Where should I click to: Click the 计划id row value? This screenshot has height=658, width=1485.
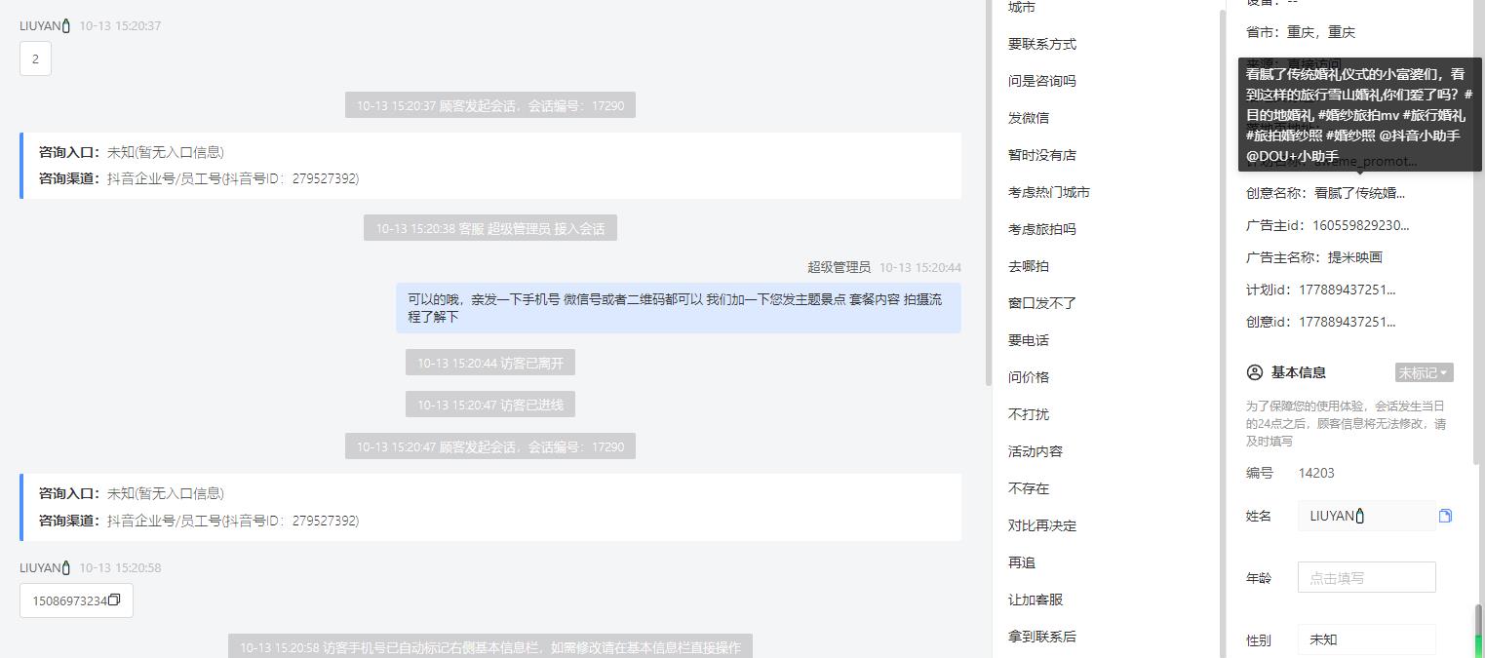(x=1348, y=290)
